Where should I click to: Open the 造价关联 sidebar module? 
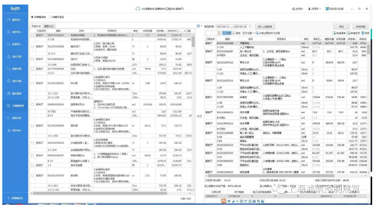point(15,57)
